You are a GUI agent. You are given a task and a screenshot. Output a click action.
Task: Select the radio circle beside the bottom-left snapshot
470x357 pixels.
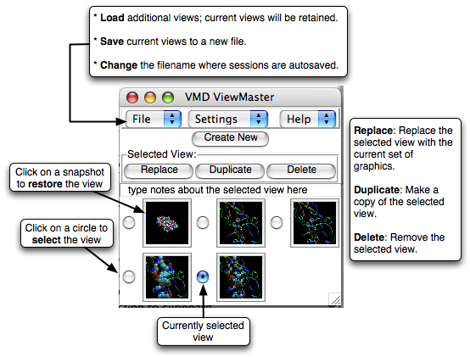point(129,276)
